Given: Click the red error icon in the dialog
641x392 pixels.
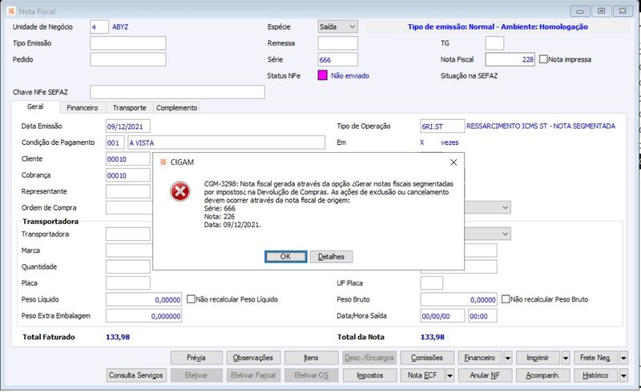Looking at the screenshot, I should [x=180, y=191].
